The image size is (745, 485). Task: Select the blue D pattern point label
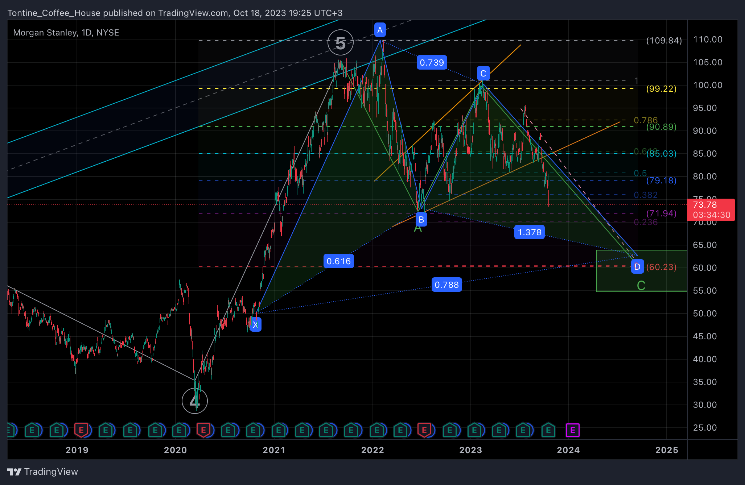[x=637, y=266]
